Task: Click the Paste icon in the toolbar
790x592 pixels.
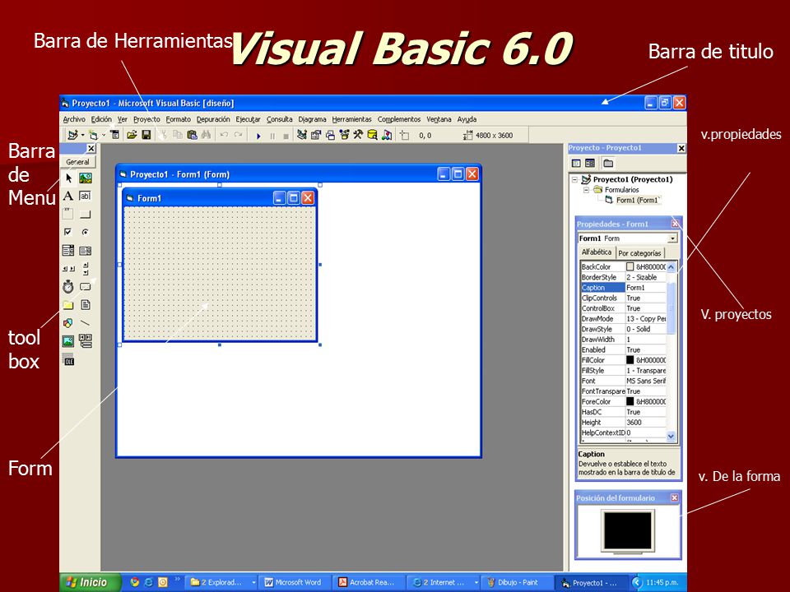Action: pyautogui.click(x=192, y=135)
